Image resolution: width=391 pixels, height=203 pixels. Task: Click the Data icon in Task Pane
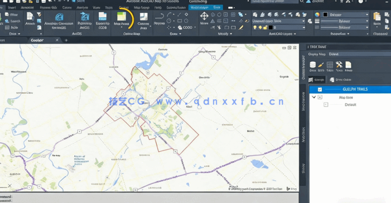point(312,65)
